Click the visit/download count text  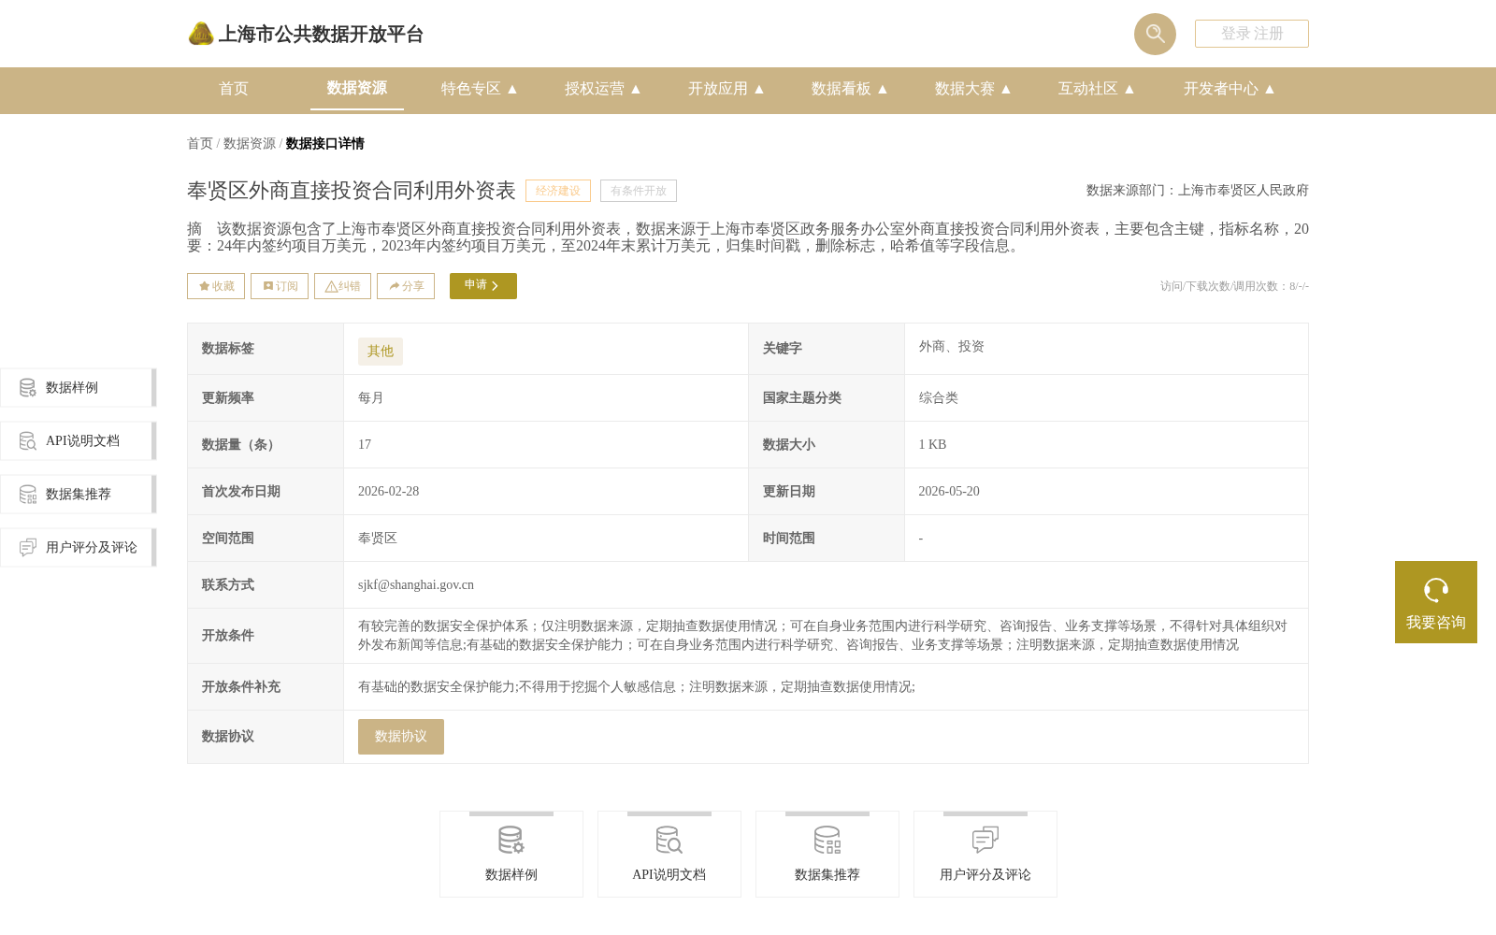coord(1234,286)
